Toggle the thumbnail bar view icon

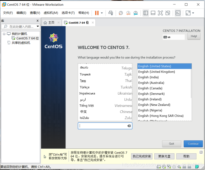click(x=153, y=13)
